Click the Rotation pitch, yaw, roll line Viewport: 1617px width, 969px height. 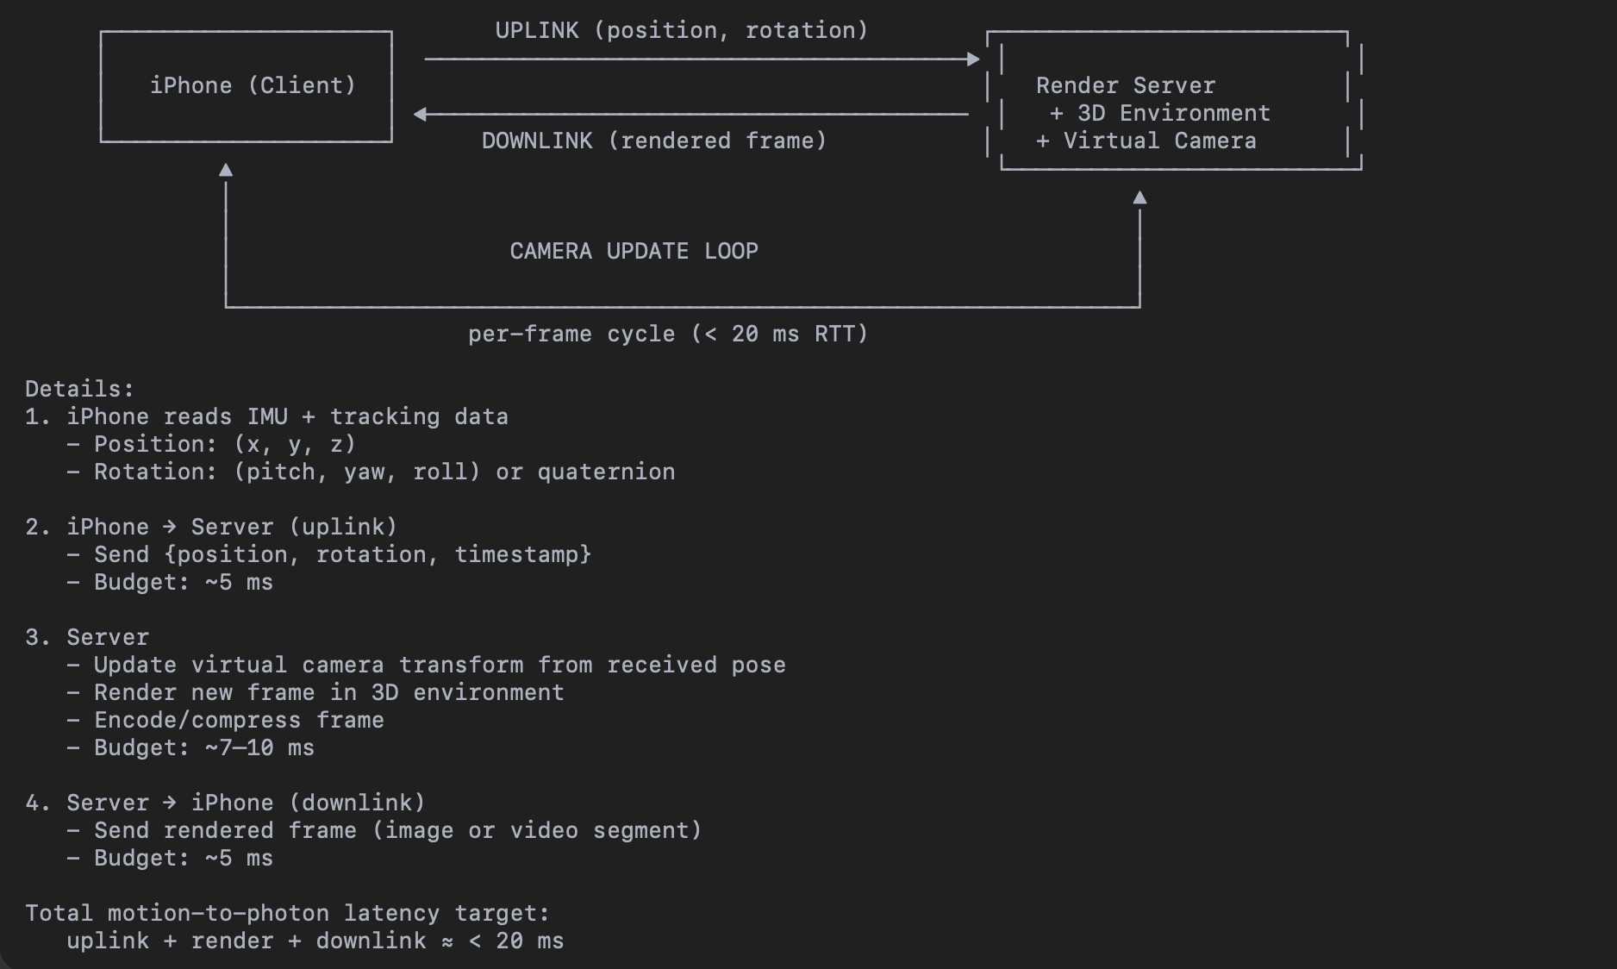click(384, 472)
